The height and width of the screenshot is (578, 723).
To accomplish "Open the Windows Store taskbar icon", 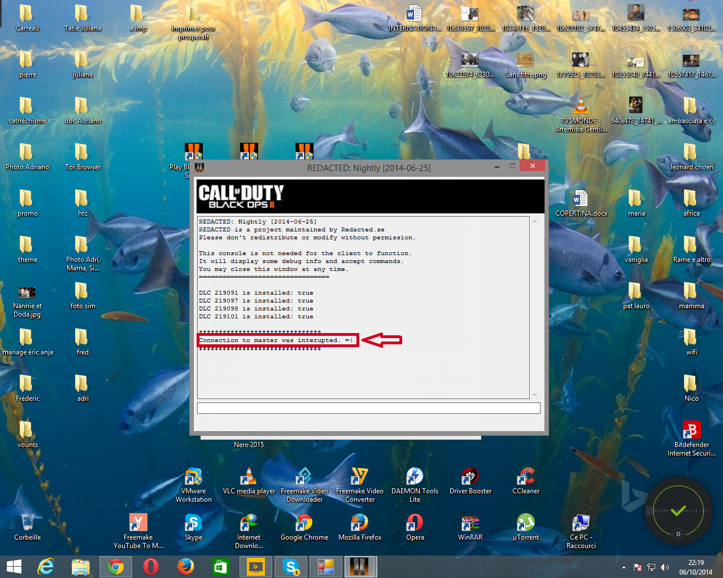I will (x=220, y=567).
